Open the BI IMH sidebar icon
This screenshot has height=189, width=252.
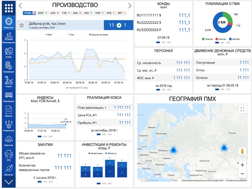9,51
